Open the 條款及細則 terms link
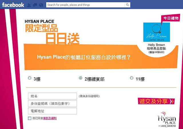 (50, 118)
